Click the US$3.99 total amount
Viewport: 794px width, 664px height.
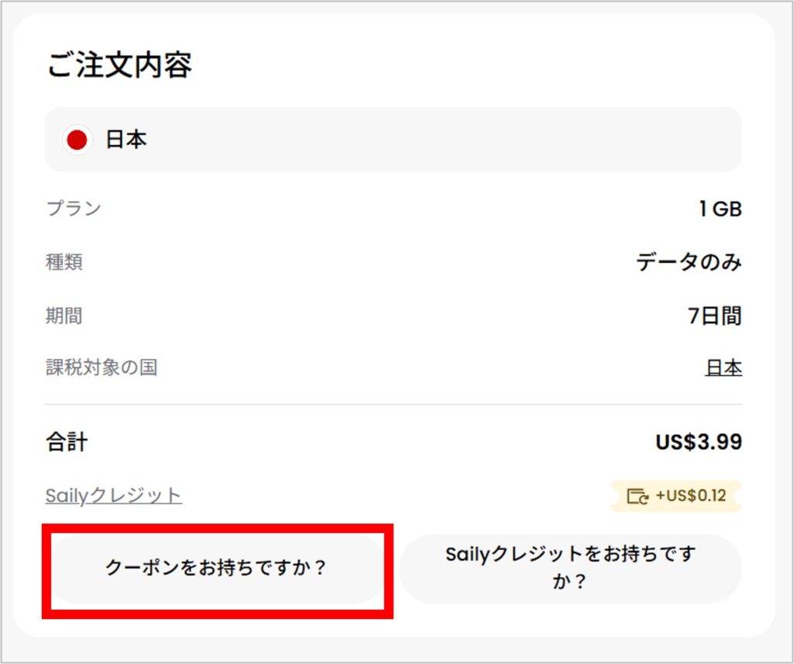(699, 441)
